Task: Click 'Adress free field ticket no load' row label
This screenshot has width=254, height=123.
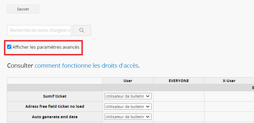Action: 55,106
